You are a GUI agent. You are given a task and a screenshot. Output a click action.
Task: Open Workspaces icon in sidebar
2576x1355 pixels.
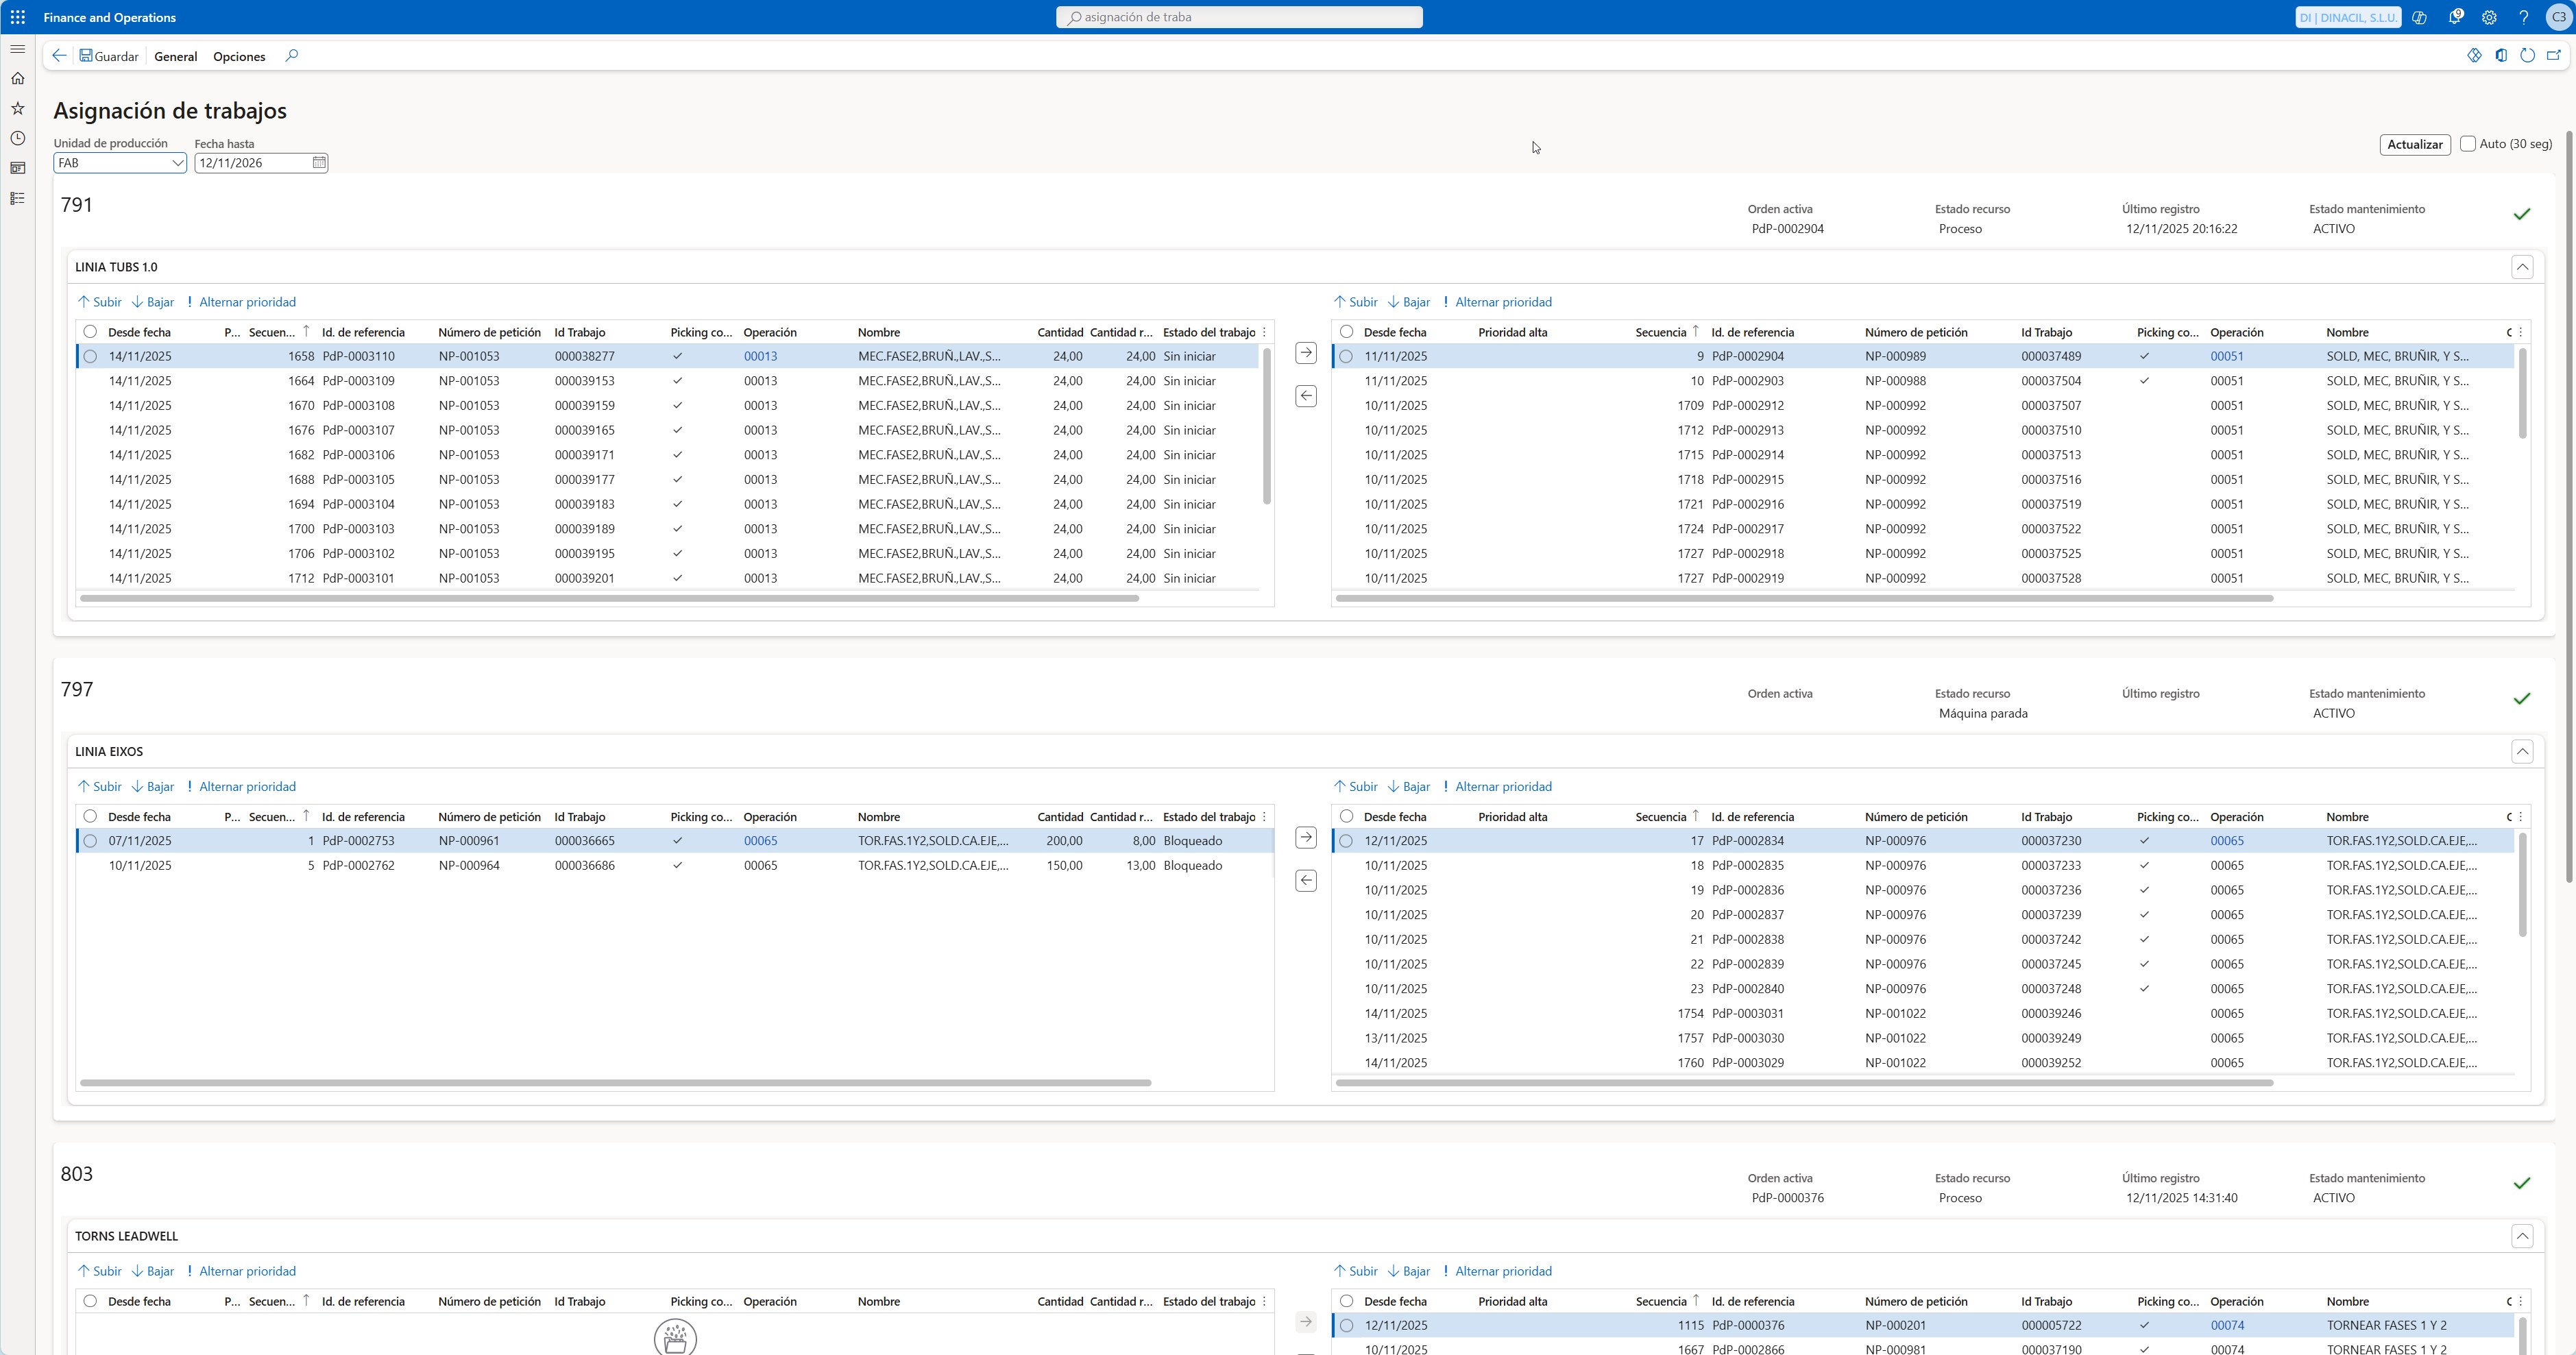click(x=18, y=168)
